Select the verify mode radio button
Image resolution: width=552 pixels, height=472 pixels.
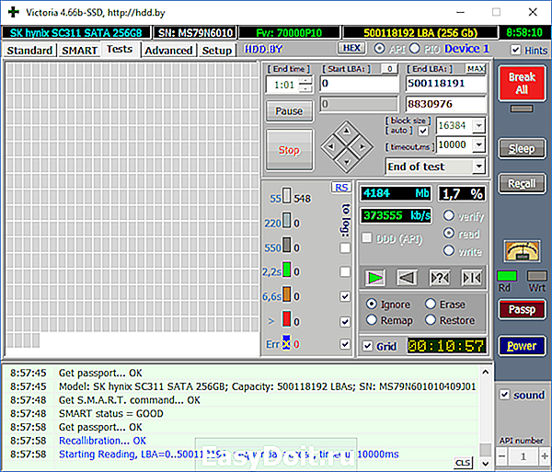(449, 215)
